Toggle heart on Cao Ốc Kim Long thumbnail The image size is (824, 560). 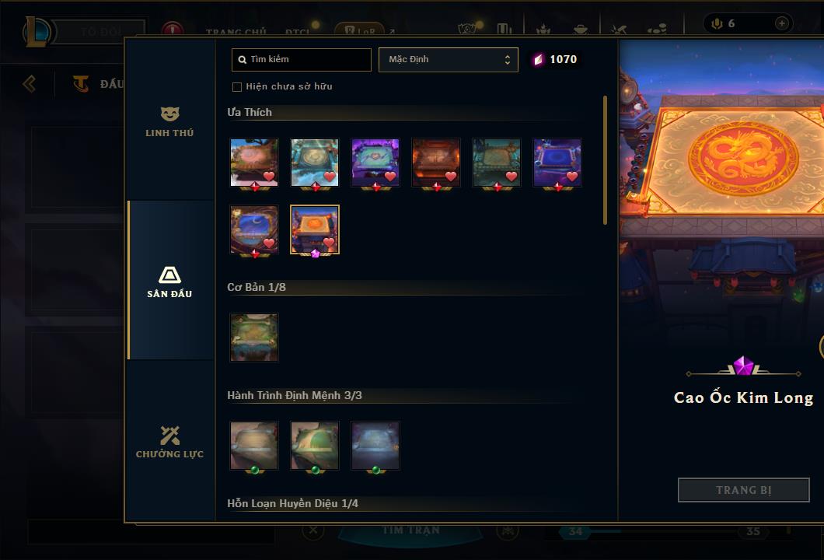[x=329, y=243]
